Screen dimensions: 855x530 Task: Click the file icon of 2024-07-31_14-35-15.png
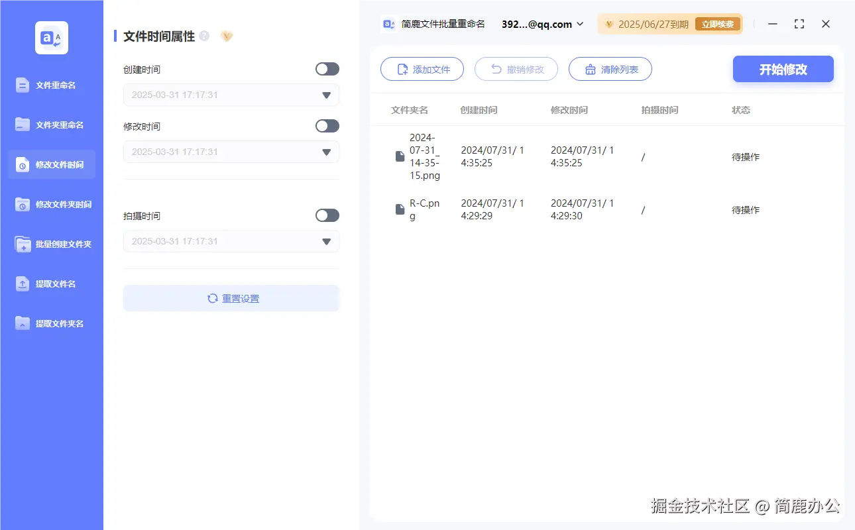[x=400, y=156]
